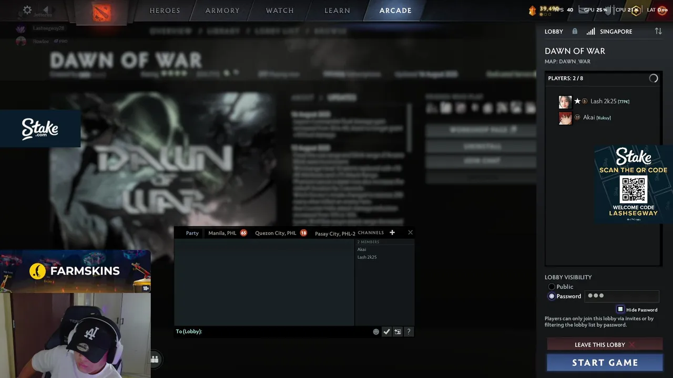This screenshot has height=378, width=673.
Task: Toggle the Hide Password checkbox
Action: tap(620, 310)
